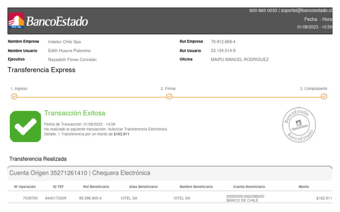The height and width of the screenshot is (212, 340).
Task: Click the Transferencia Express heading
Action: [x=42, y=70]
